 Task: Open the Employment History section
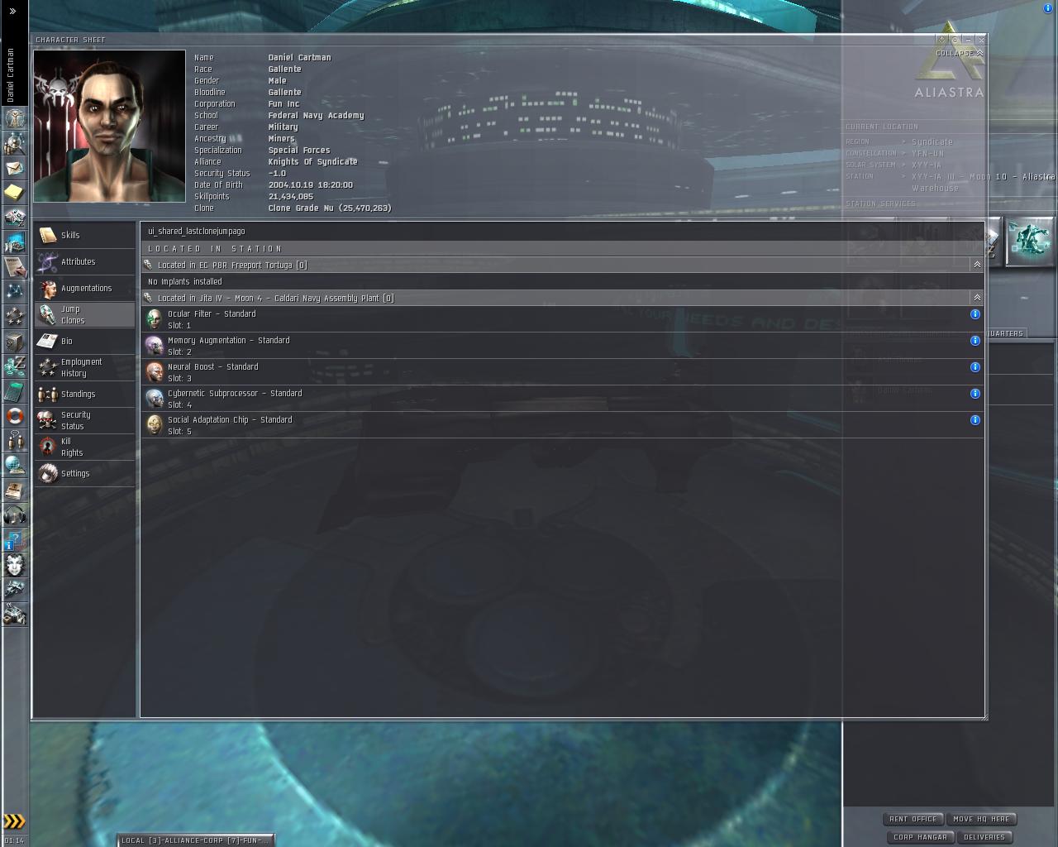point(84,367)
